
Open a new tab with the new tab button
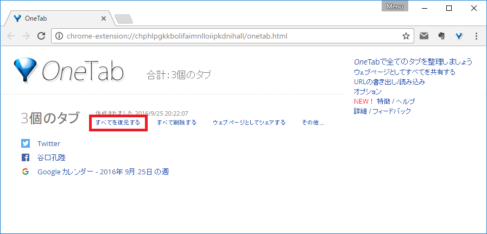click(124, 19)
